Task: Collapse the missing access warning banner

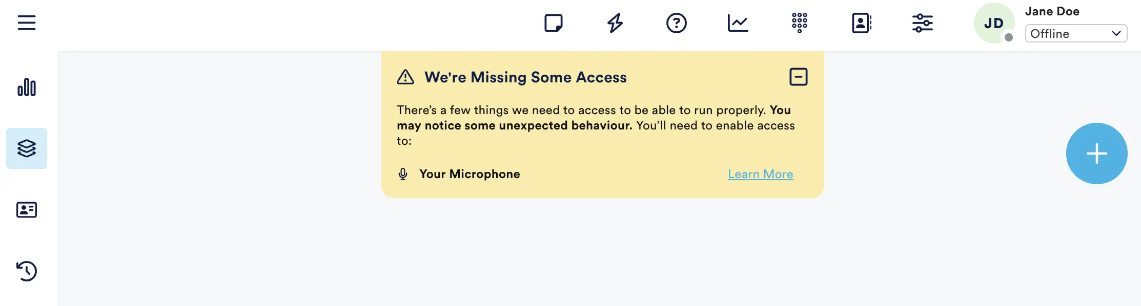Action: tap(799, 77)
